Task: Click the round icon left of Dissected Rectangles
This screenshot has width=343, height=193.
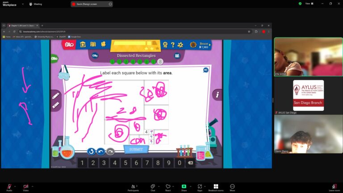Action: (x=95, y=55)
